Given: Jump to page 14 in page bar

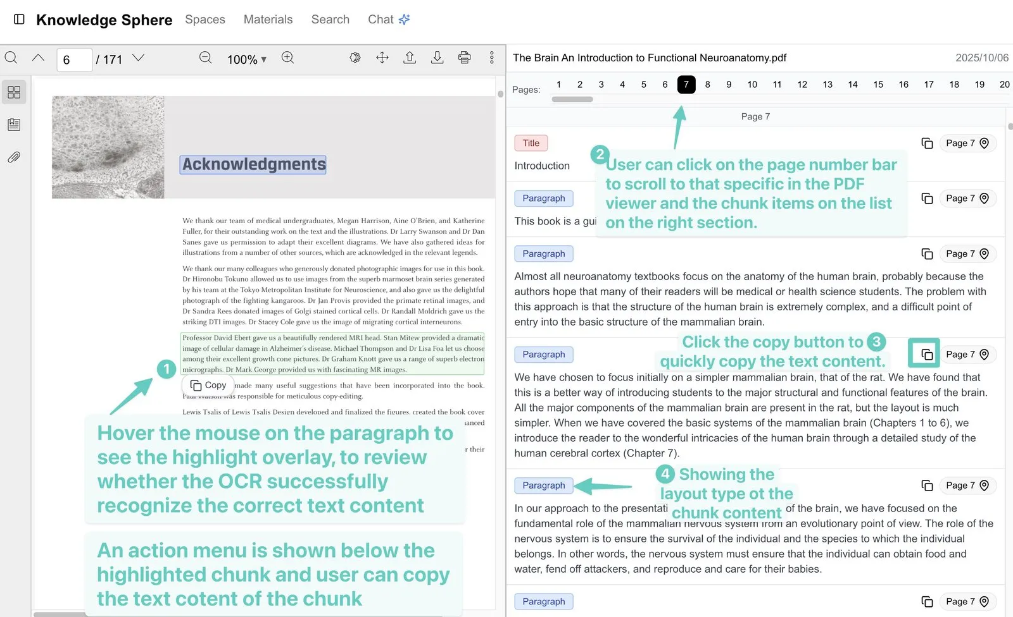Looking at the screenshot, I should coord(853,85).
